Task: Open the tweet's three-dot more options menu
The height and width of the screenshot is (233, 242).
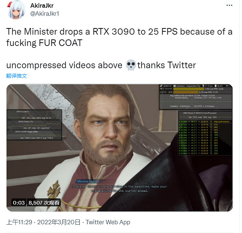Action: [x=229, y=5]
